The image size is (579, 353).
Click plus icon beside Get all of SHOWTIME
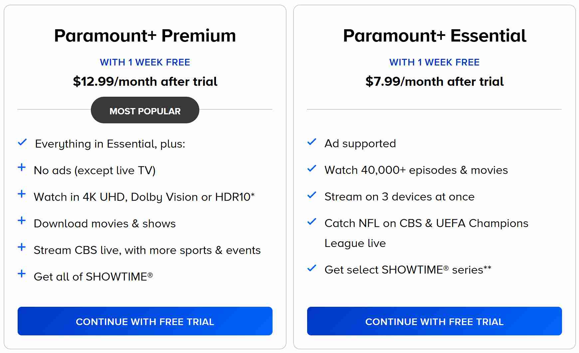22,274
